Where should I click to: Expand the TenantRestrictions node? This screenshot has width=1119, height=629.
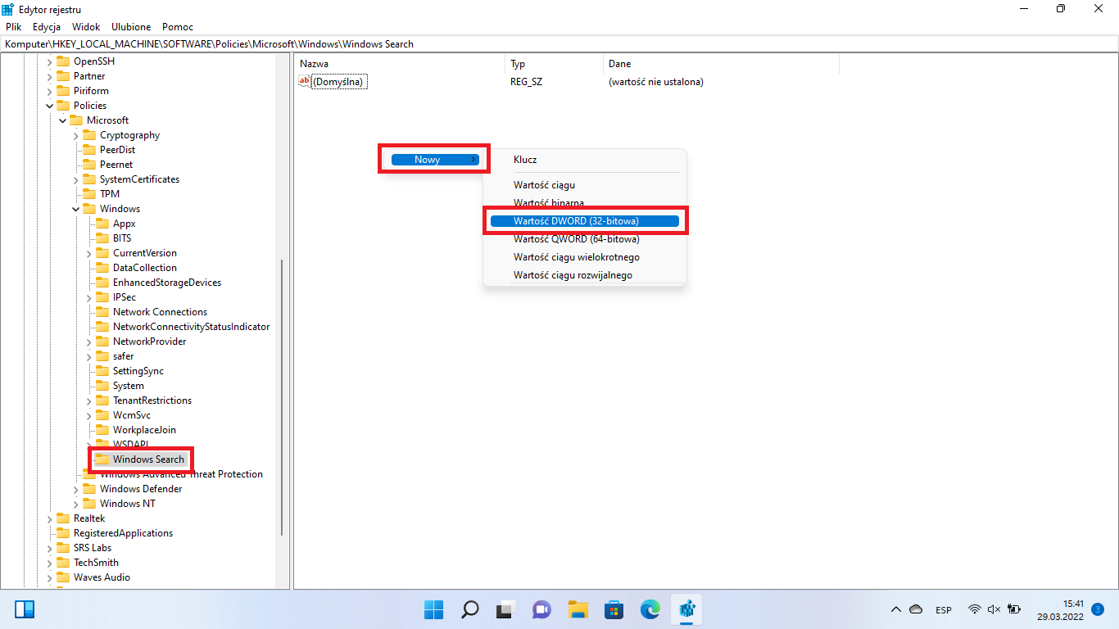[89, 400]
